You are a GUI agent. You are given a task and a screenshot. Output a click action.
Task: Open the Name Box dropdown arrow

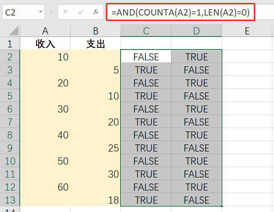tap(40, 12)
